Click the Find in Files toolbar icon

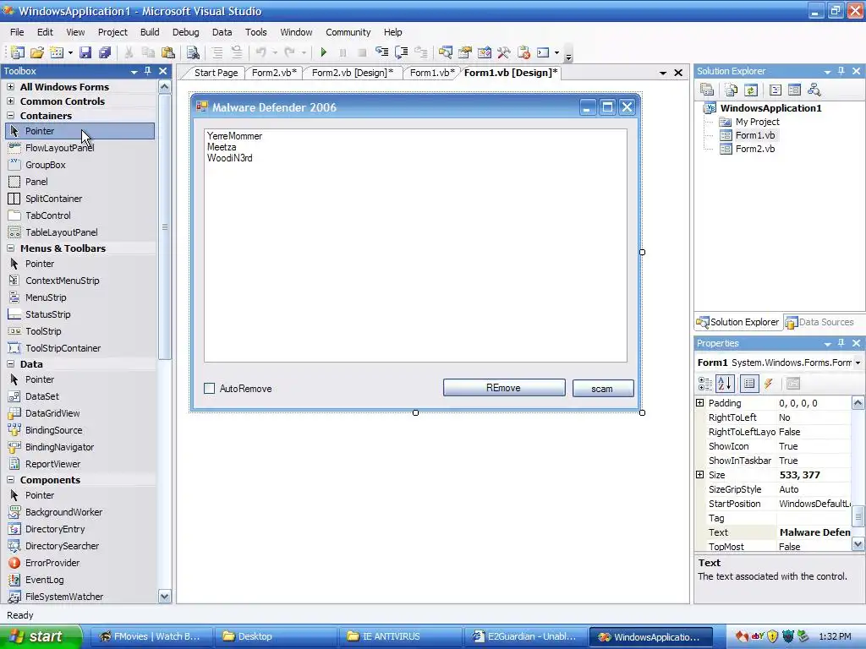[193, 52]
